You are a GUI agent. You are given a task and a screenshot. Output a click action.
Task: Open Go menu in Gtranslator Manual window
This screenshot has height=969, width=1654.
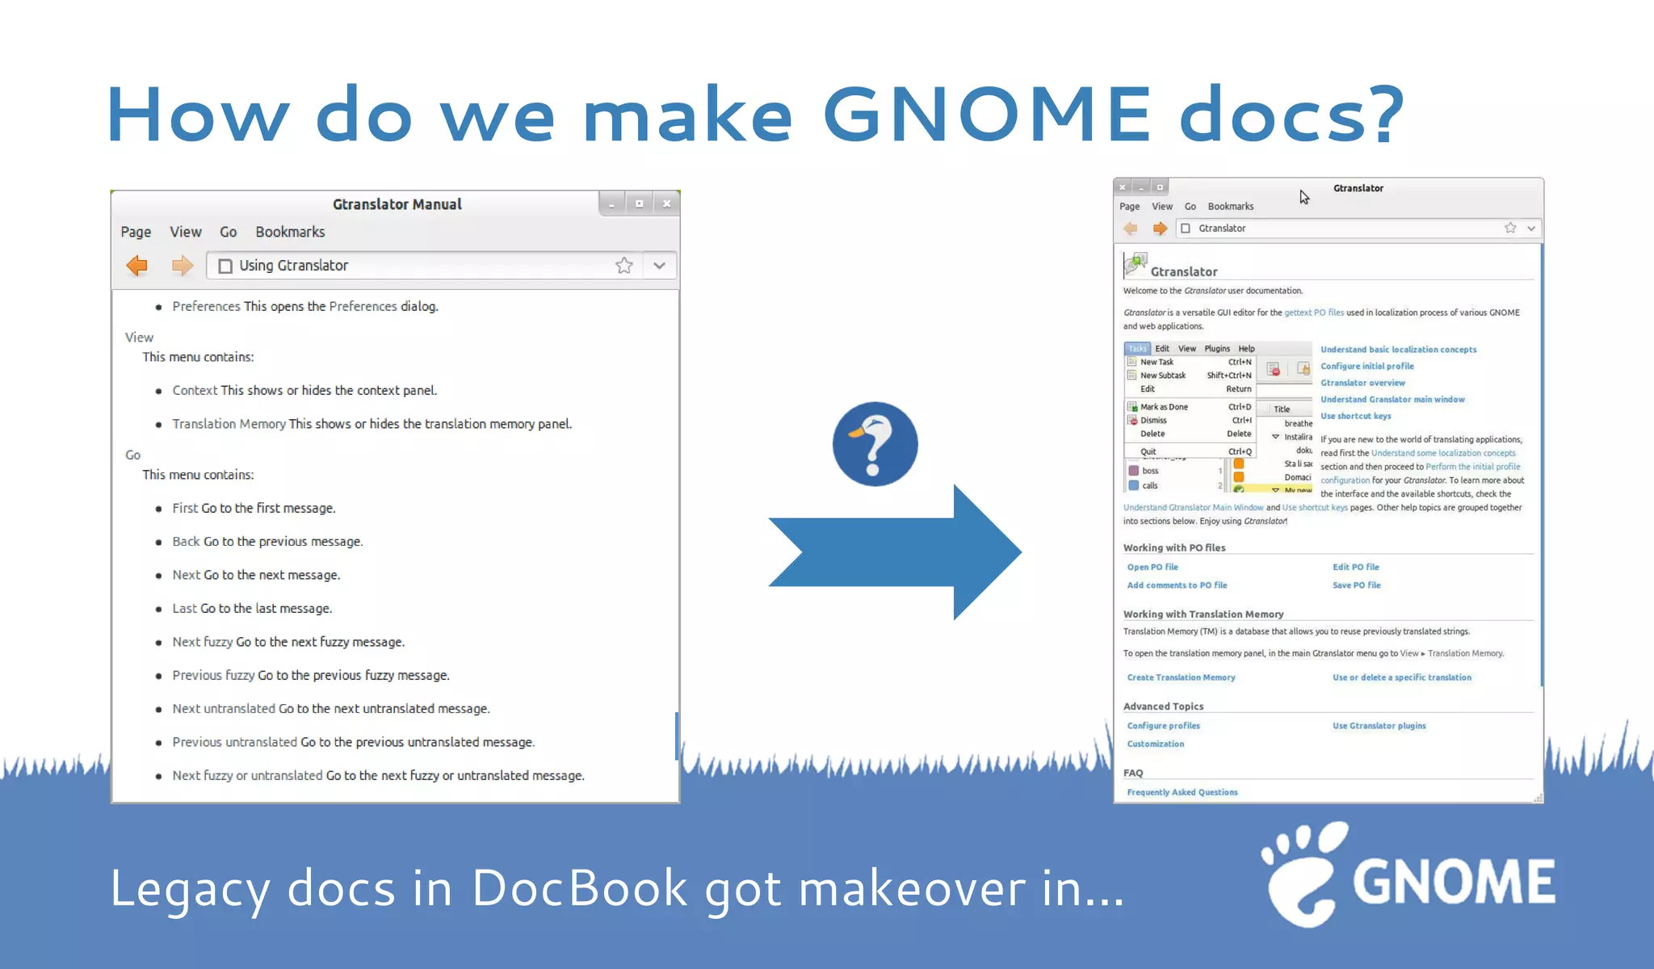pos(229,232)
